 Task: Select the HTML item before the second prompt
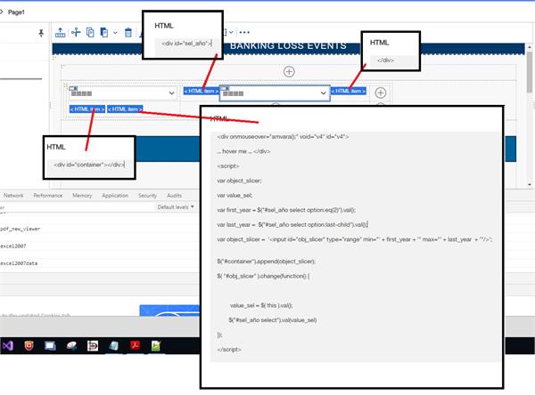pyautogui.click(x=201, y=91)
